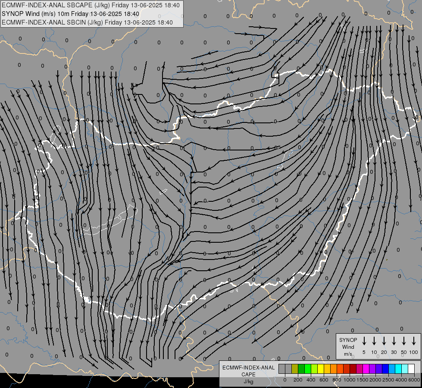
Task: Click the '400' tick label on CAPE scale
Action: [311, 380]
